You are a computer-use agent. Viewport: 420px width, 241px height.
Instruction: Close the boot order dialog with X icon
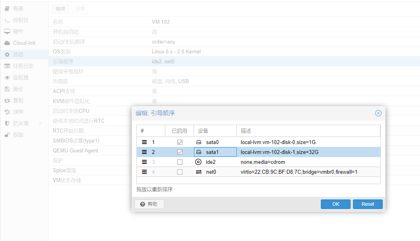pyautogui.click(x=378, y=113)
